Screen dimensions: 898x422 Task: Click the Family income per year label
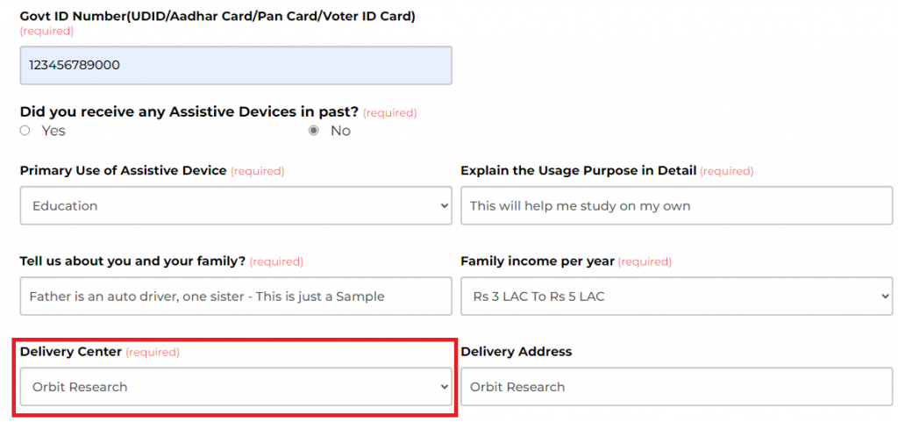tap(538, 261)
